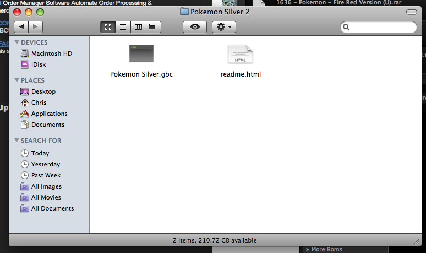Viewport: 426px width, 253px height.
Task: Collapse the PLACES section
Action: pyautogui.click(x=17, y=80)
